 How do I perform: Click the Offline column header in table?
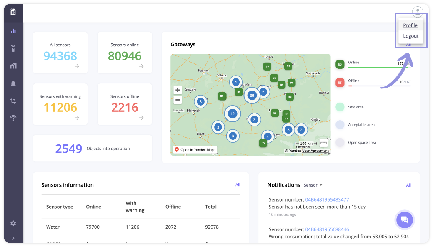click(173, 207)
